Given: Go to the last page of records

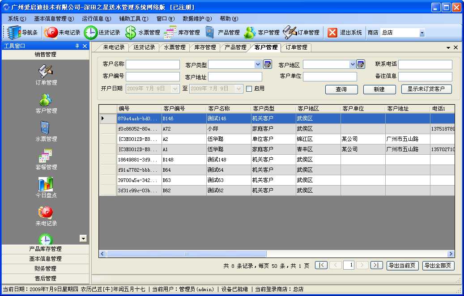Looking at the screenshot, I should (x=376, y=265).
